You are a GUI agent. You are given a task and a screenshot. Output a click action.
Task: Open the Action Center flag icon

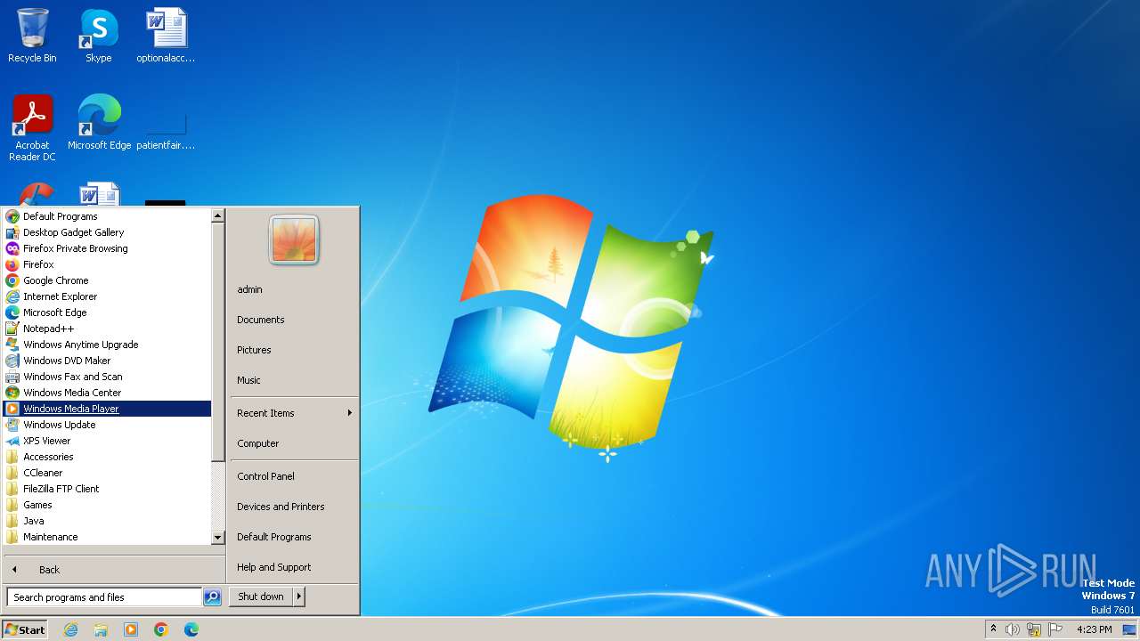pyautogui.click(x=1055, y=629)
